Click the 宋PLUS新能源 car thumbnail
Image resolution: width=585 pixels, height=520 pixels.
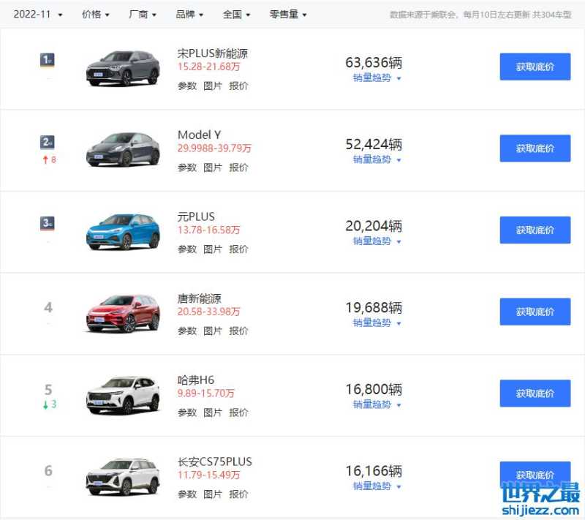[x=123, y=68]
